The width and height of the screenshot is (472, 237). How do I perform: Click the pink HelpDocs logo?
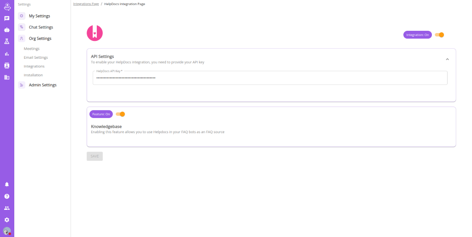point(95,33)
